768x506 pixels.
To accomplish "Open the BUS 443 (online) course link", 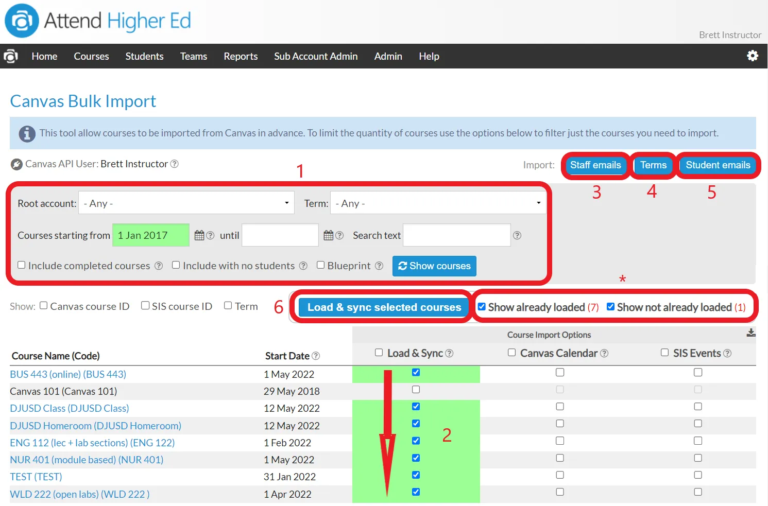I will 68,374.
